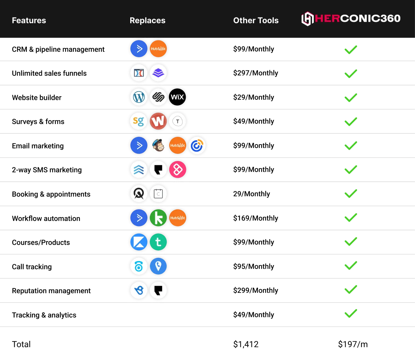Viewport: 415px width, 358px height.
Task: Select the pink icon in SMS marketing row
Action: point(177,169)
